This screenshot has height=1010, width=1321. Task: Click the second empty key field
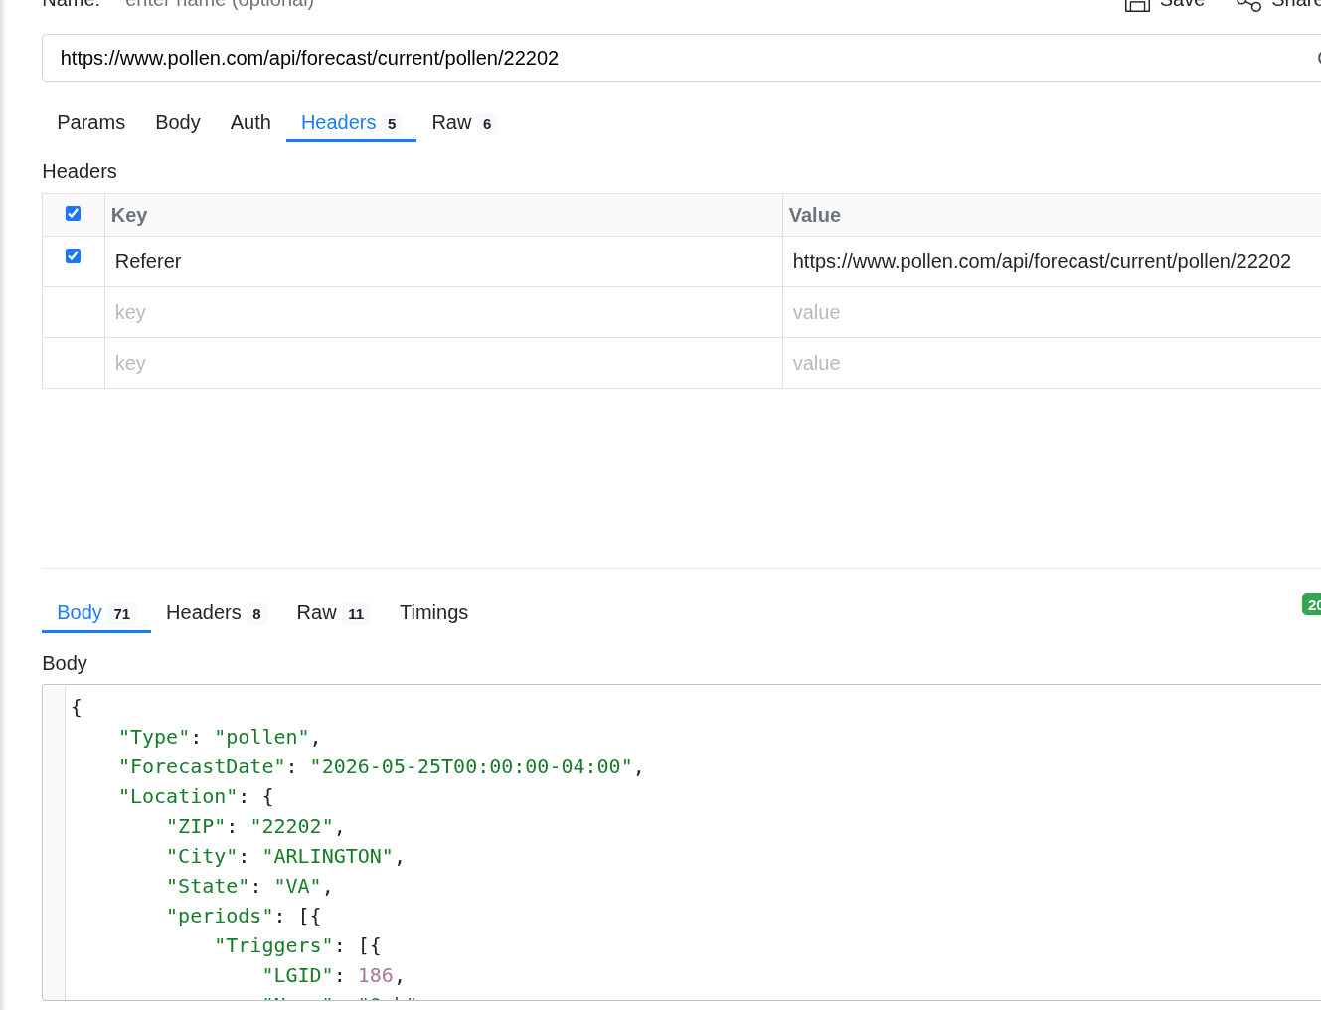point(443,363)
